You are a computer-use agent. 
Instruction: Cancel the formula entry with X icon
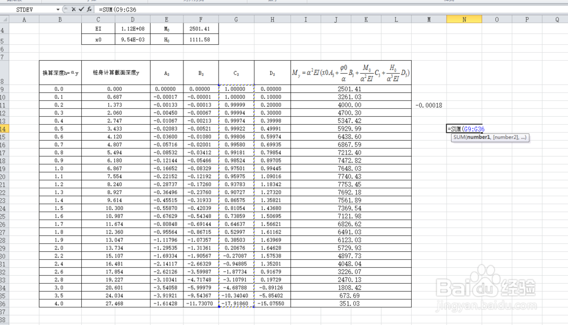tap(73, 10)
